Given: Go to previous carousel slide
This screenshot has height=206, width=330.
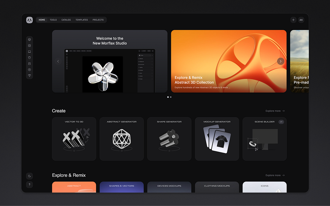Looking at the screenshot, I should 58,61.
